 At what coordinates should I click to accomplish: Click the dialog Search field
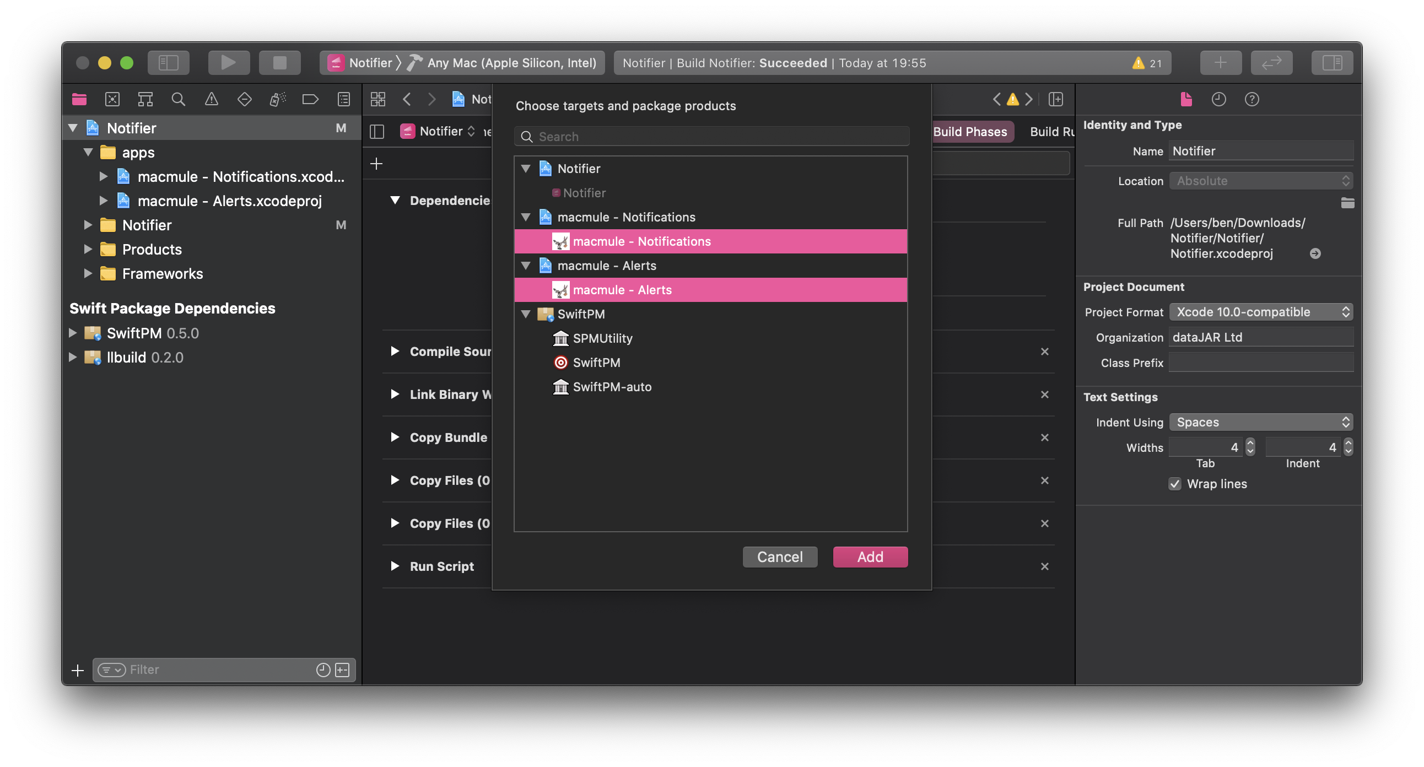[713, 137]
